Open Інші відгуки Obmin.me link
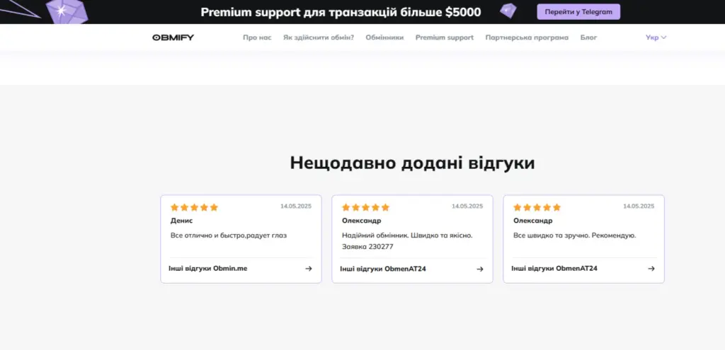Image resolution: width=725 pixels, height=350 pixels. tap(208, 268)
